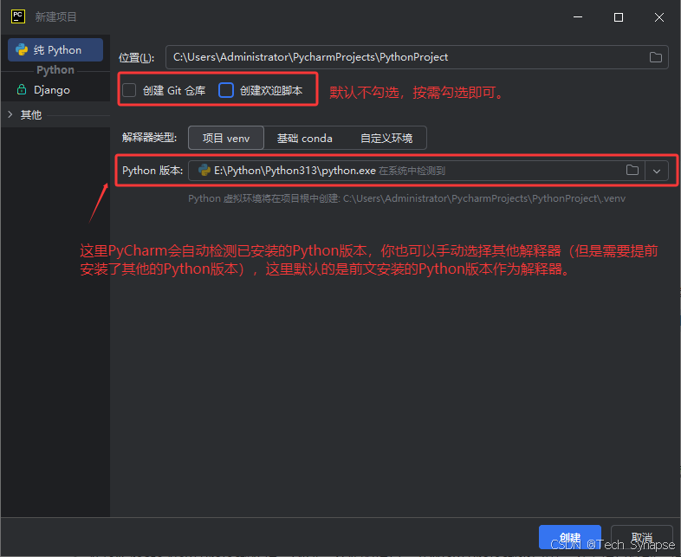The height and width of the screenshot is (557, 681).
Task: Open the Python 版本 dropdown arrow
Action: tap(657, 171)
